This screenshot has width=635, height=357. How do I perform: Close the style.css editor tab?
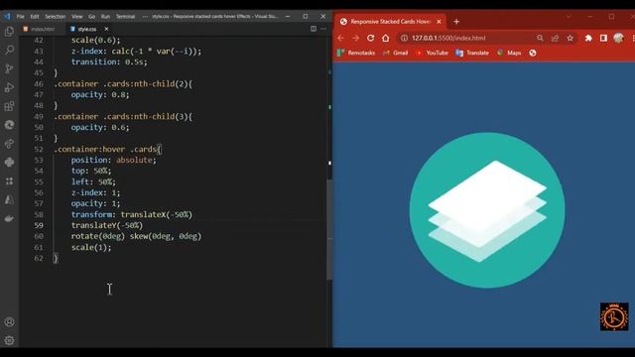coord(106,29)
